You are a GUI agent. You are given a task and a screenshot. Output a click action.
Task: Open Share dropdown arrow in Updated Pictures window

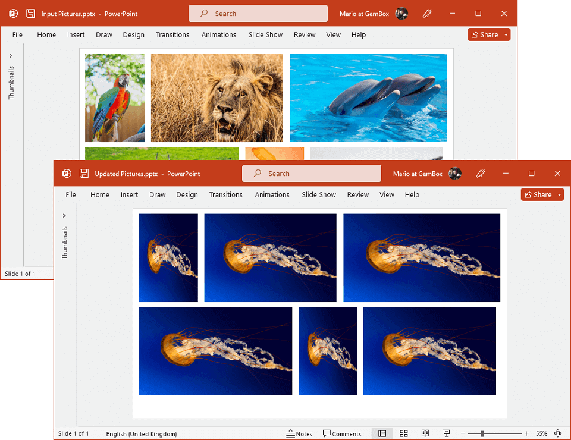click(559, 195)
